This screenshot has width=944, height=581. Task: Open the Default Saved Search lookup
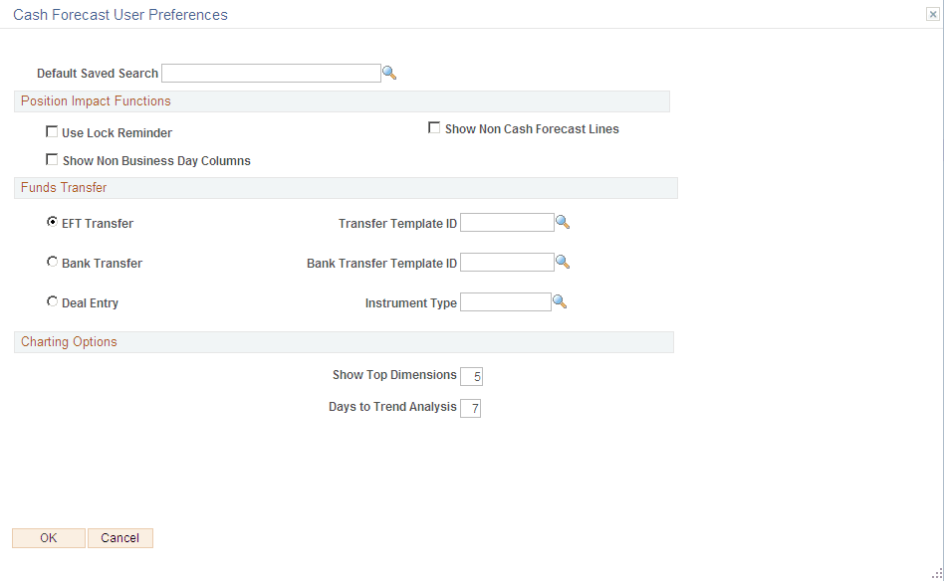(x=389, y=72)
